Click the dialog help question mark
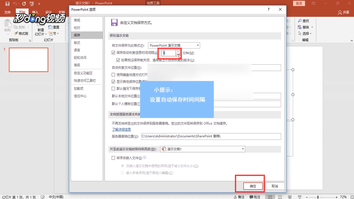Image resolution: width=354 pixels, height=199 pixels. [268, 9]
